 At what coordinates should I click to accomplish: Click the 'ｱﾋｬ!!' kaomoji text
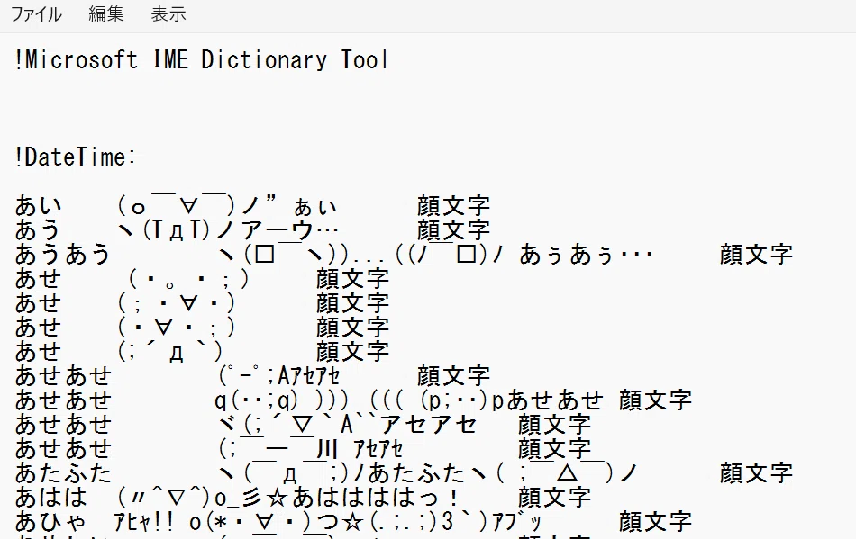tap(143, 522)
